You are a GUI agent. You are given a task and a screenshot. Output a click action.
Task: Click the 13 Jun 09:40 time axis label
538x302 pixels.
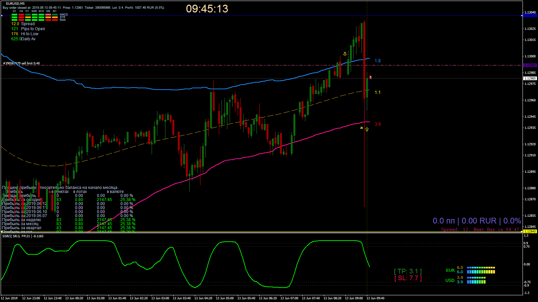[375, 298]
